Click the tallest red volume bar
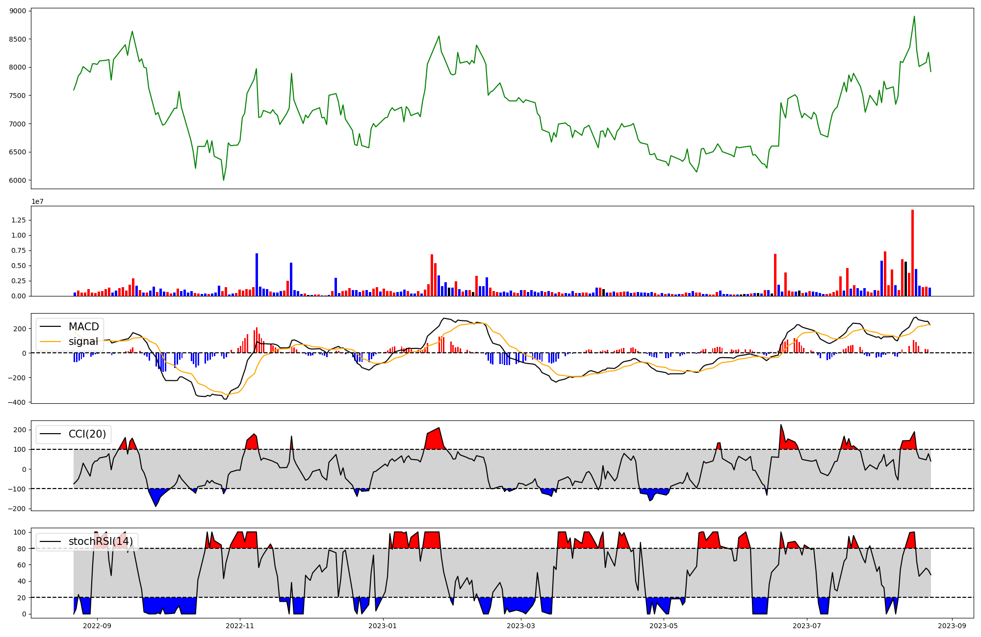 (x=912, y=252)
